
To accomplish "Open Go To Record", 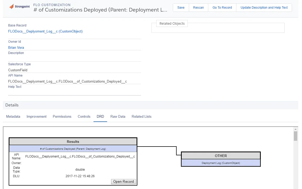I will tap(222, 8).
